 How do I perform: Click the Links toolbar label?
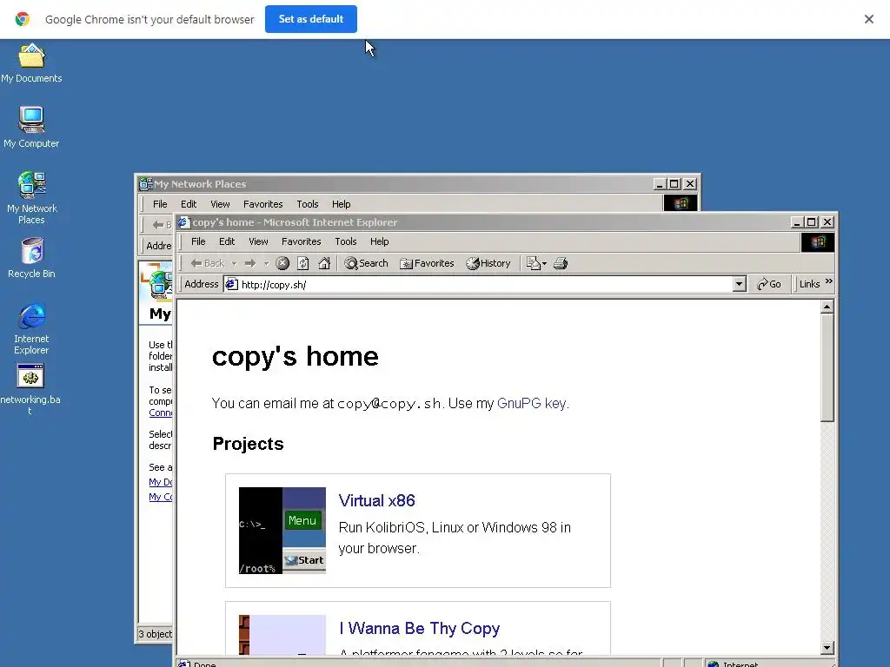click(x=809, y=284)
